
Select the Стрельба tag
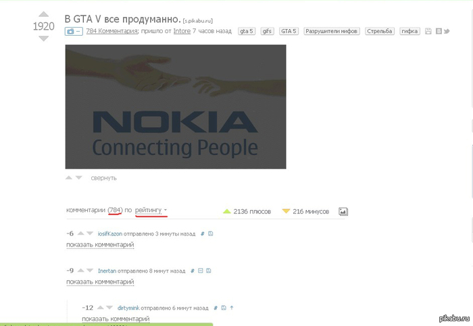coord(380,31)
